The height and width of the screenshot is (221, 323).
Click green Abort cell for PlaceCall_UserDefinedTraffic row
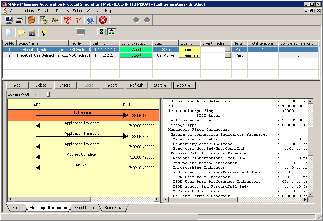point(136,55)
